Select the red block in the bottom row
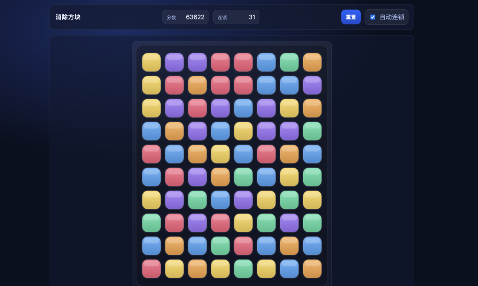This screenshot has width=478, height=286. tap(151, 269)
